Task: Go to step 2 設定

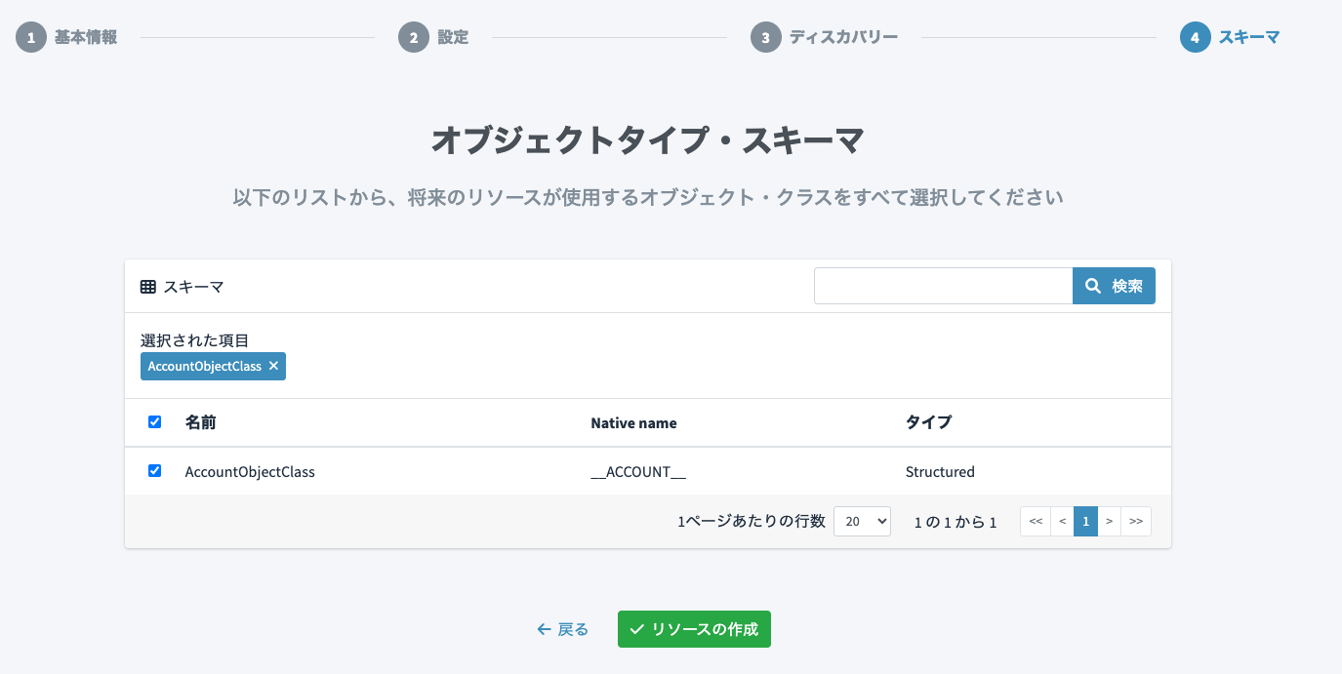Action: [433, 38]
